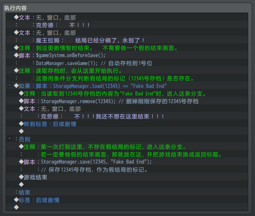255x216 pixels.
Task: Select the row 克劳德： 不！！！
Action: click(127, 25)
